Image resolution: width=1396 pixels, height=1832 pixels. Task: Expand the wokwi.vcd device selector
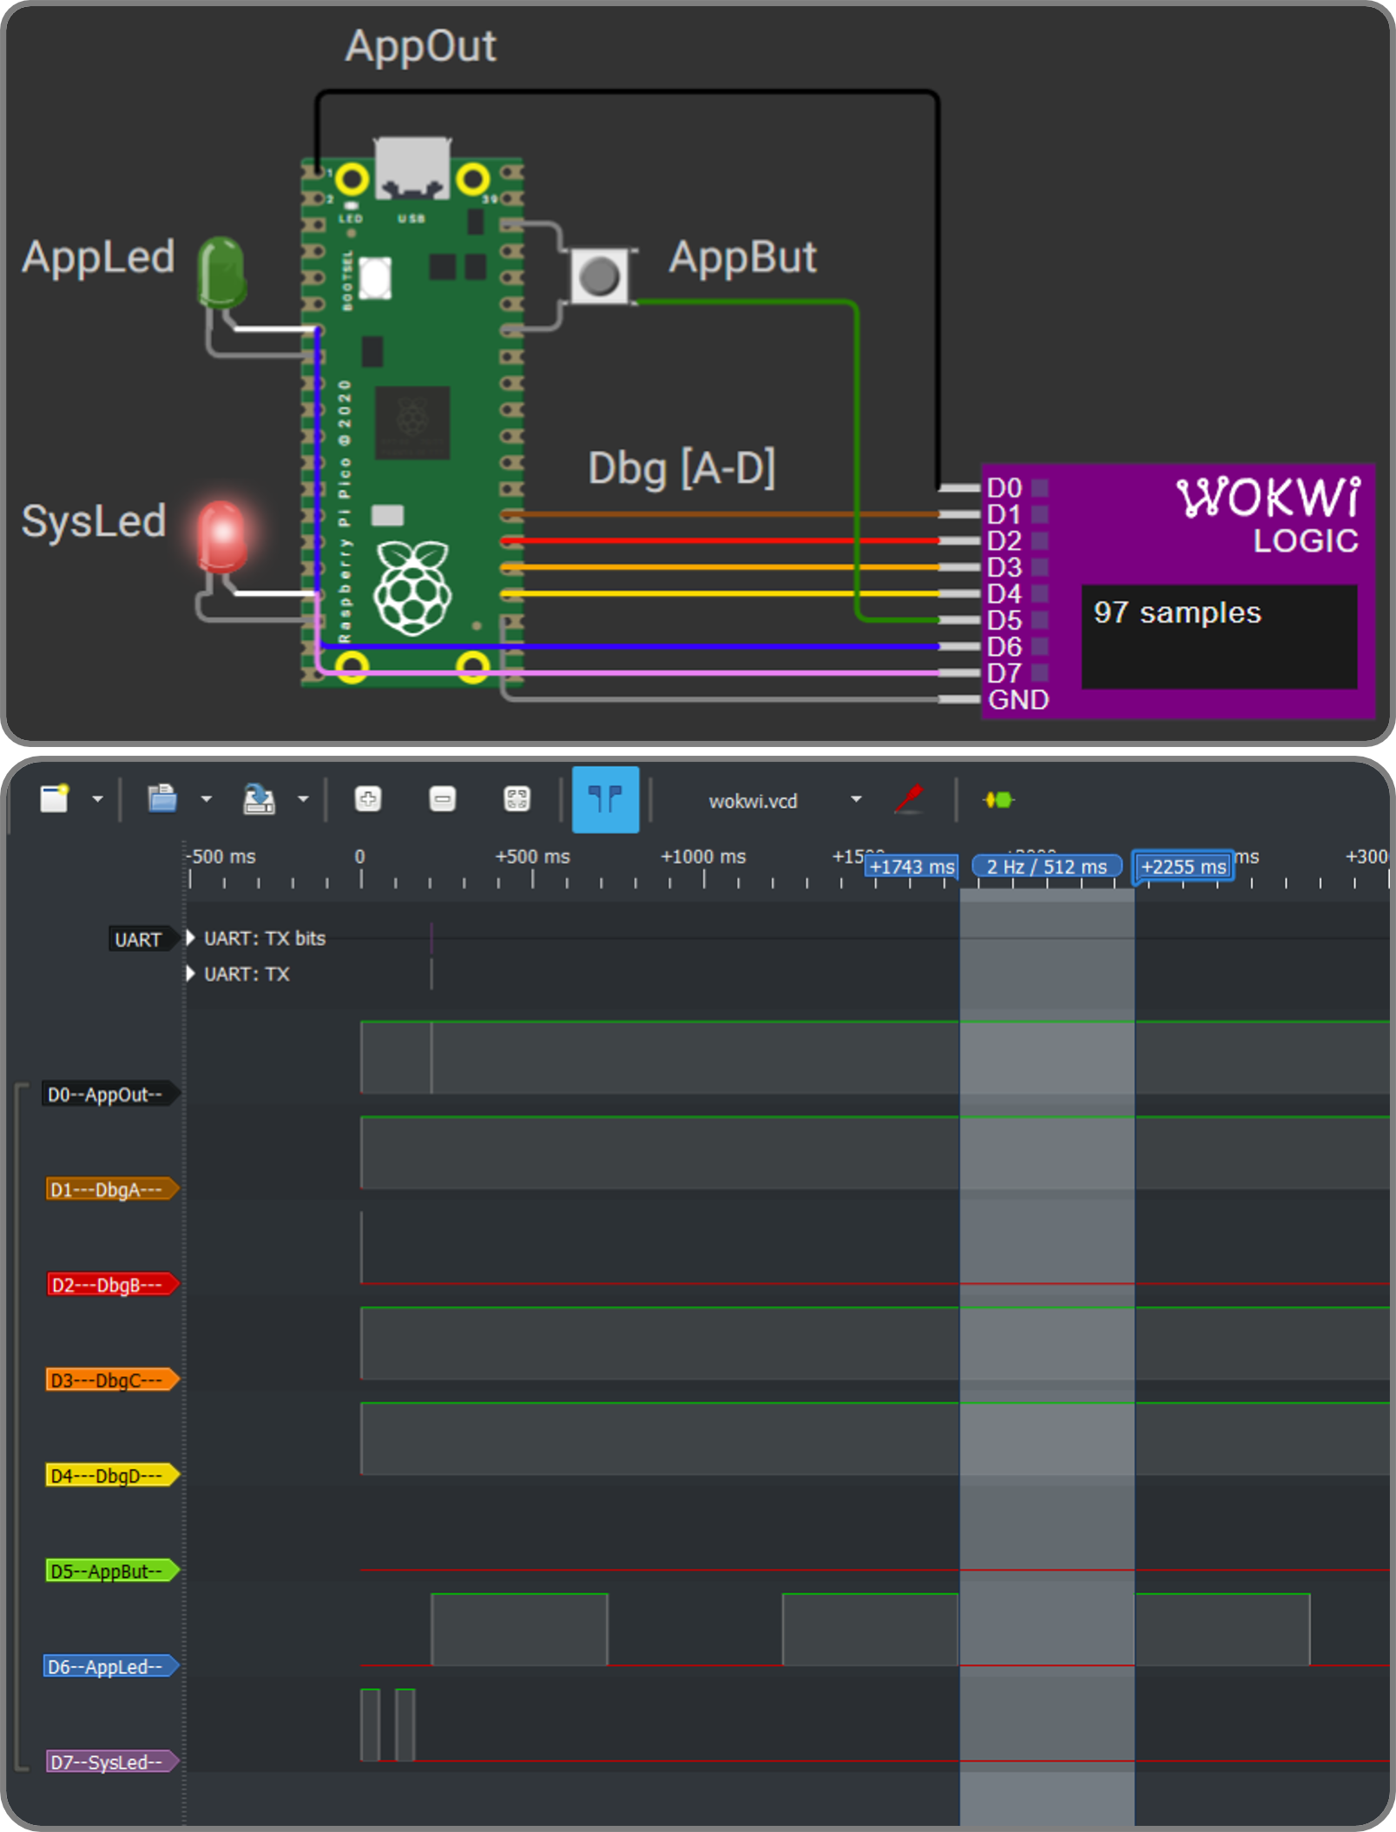pyautogui.click(x=856, y=799)
